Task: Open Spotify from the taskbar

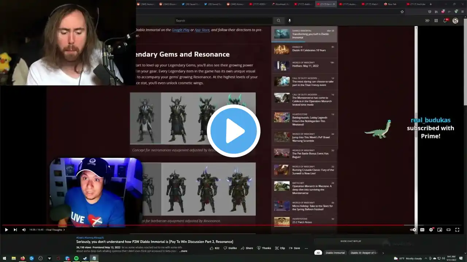Action: pos(76,258)
